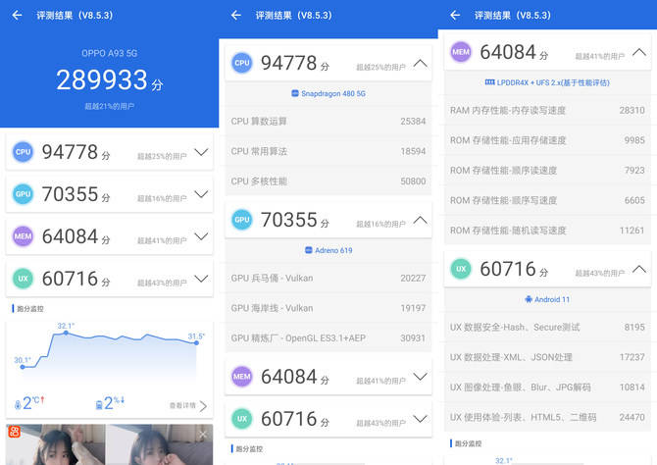Tap the Android robot icon beside Android 11

529,299
